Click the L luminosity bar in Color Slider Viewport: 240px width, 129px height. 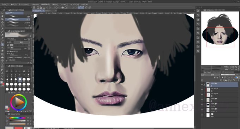(17, 121)
